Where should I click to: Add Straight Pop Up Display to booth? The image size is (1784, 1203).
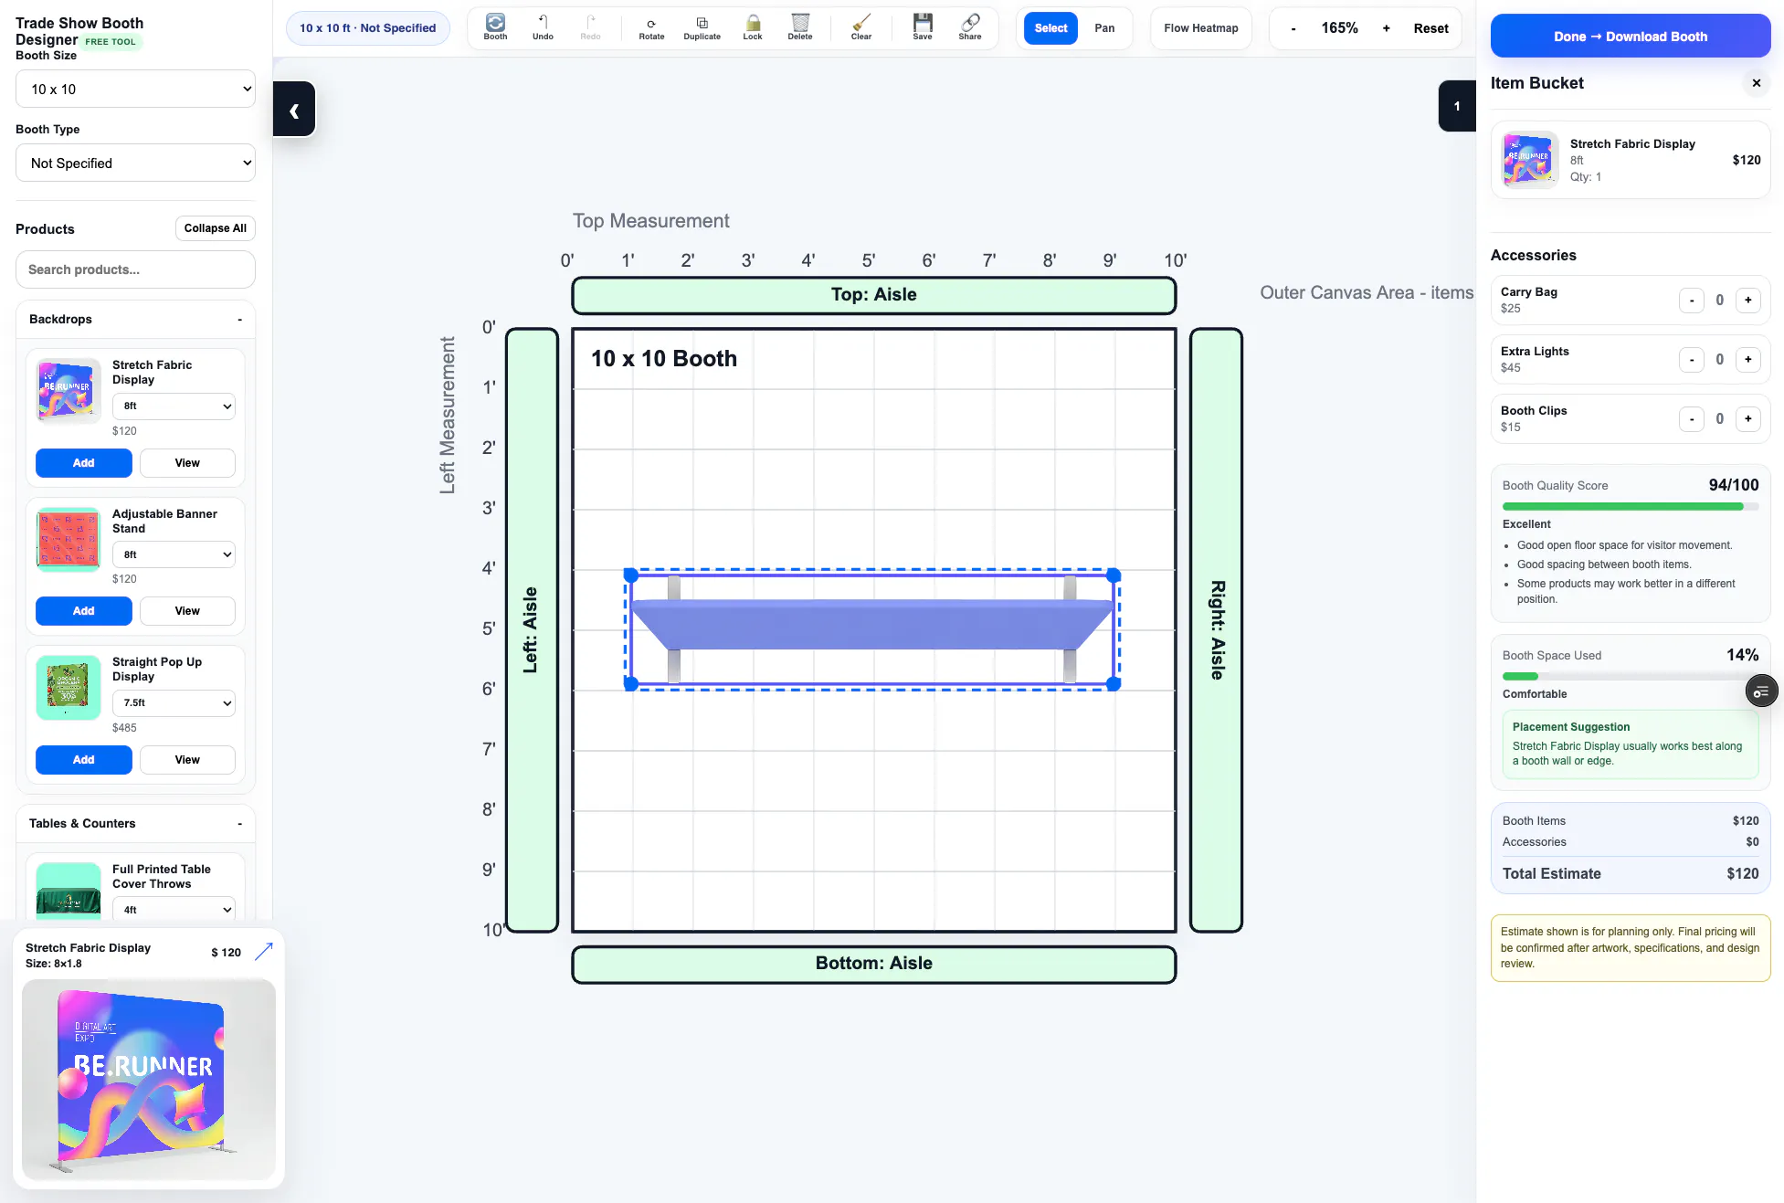coord(84,760)
